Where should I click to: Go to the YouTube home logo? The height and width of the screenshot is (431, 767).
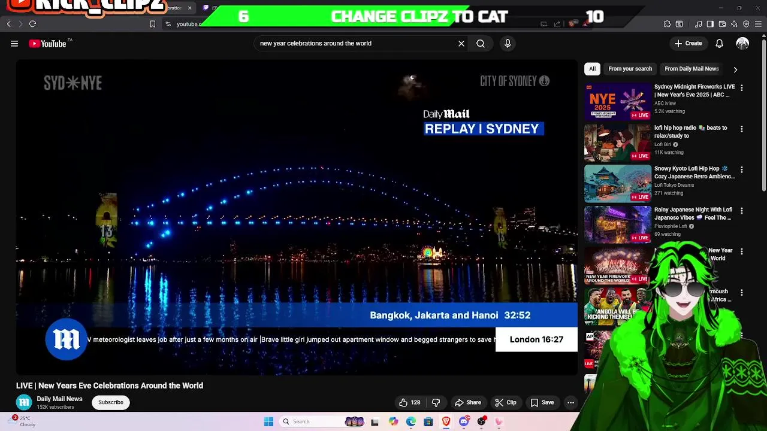click(47, 44)
